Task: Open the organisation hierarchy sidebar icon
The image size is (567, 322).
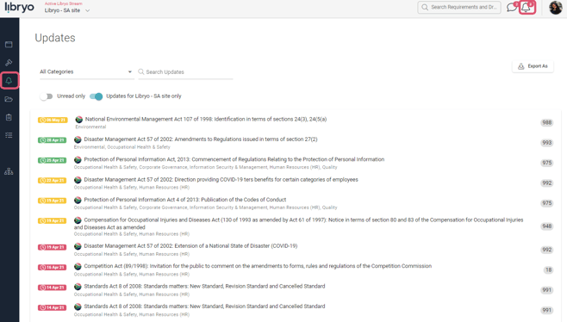Action: [x=9, y=171]
